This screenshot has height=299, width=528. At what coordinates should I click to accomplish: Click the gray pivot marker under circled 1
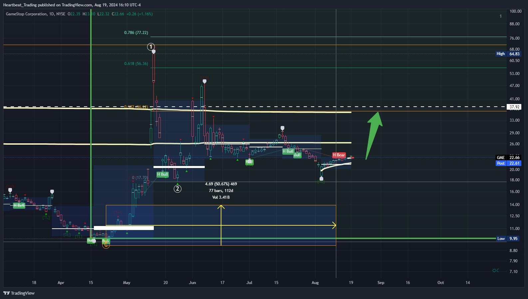coord(153,52)
